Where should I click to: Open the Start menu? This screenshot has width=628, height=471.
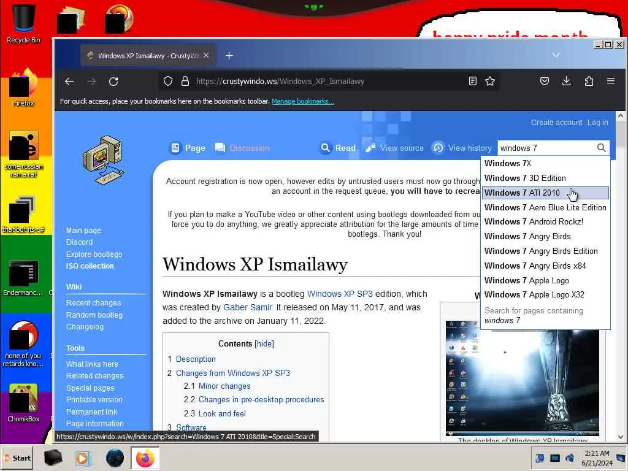[x=17, y=458]
